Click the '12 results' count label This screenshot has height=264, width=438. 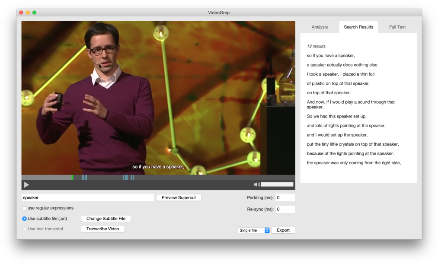point(316,46)
